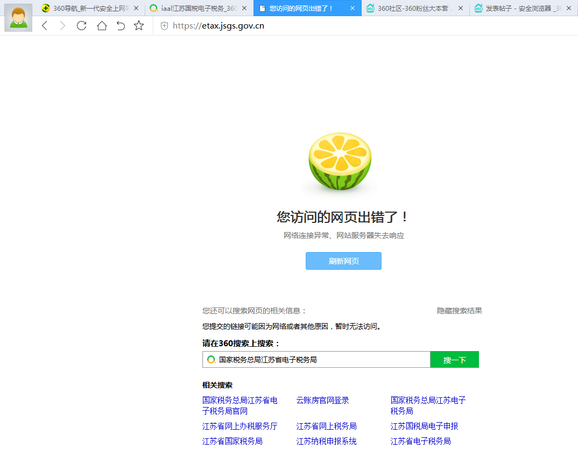
Task: Open the 云账房官网登录 link
Action: (322, 400)
